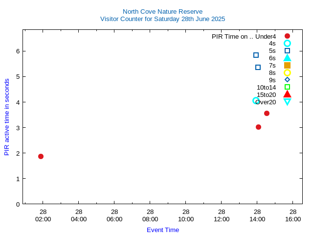The width and height of the screenshot is (313, 235).
Task: Select the cyan circle 4s legend marker
Action: [287, 44]
